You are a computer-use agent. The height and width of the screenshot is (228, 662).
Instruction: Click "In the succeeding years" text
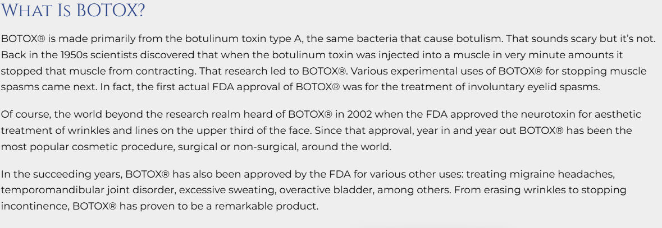tap(60, 174)
